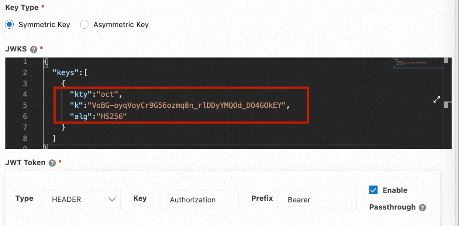Click the JWKS help question mark icon
This screenshot has width=459, height=226.
pos(34,49)
